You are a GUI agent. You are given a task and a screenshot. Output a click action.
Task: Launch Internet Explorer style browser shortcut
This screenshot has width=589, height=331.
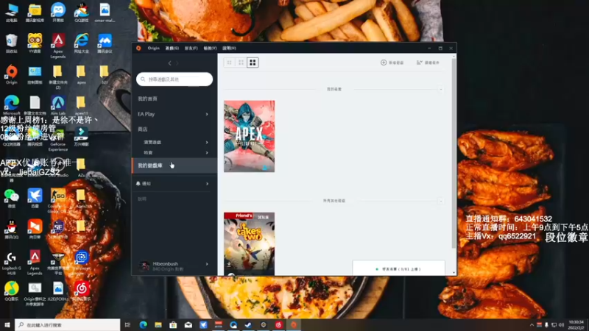click(81, 43)
